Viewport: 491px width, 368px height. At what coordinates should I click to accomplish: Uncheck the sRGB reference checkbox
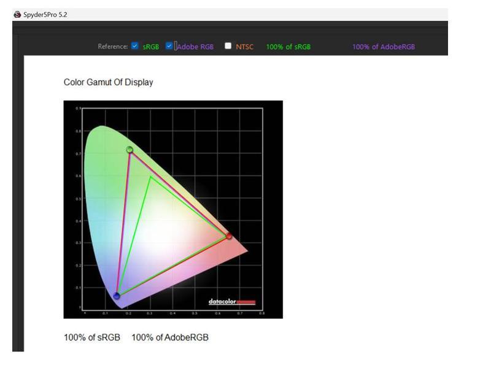[135, 46]
